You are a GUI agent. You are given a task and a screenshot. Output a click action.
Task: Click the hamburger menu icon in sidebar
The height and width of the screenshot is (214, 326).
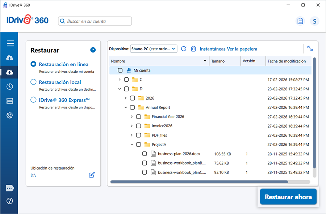click(x=10, y=43)
